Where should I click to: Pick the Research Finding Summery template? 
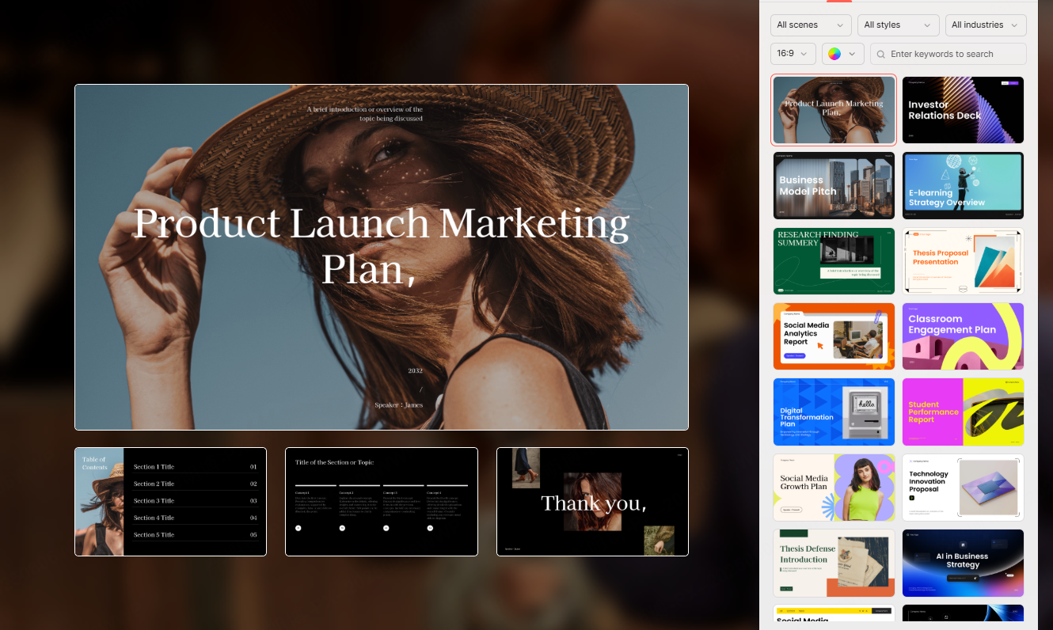pos(834,261)
